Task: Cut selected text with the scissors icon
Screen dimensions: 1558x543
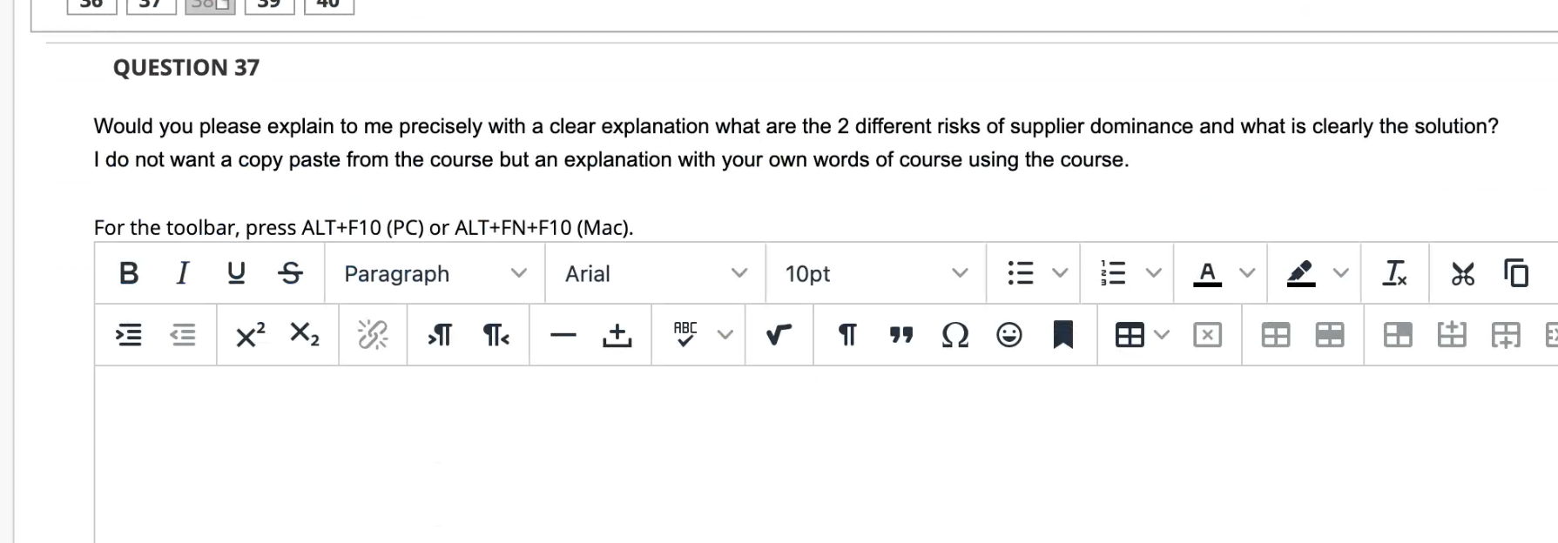Action: (x=1462, y=273)
